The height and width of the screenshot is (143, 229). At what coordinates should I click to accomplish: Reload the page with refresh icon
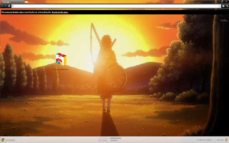tap(9, 6)
